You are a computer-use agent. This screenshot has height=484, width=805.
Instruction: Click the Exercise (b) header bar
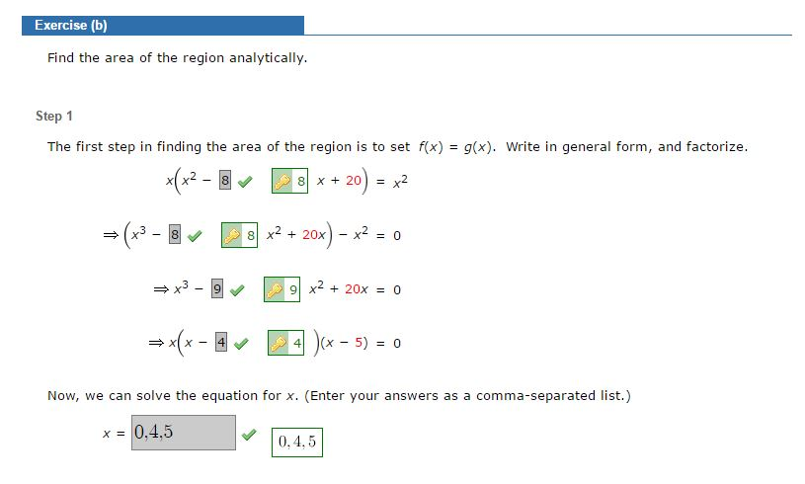point(163,25)
